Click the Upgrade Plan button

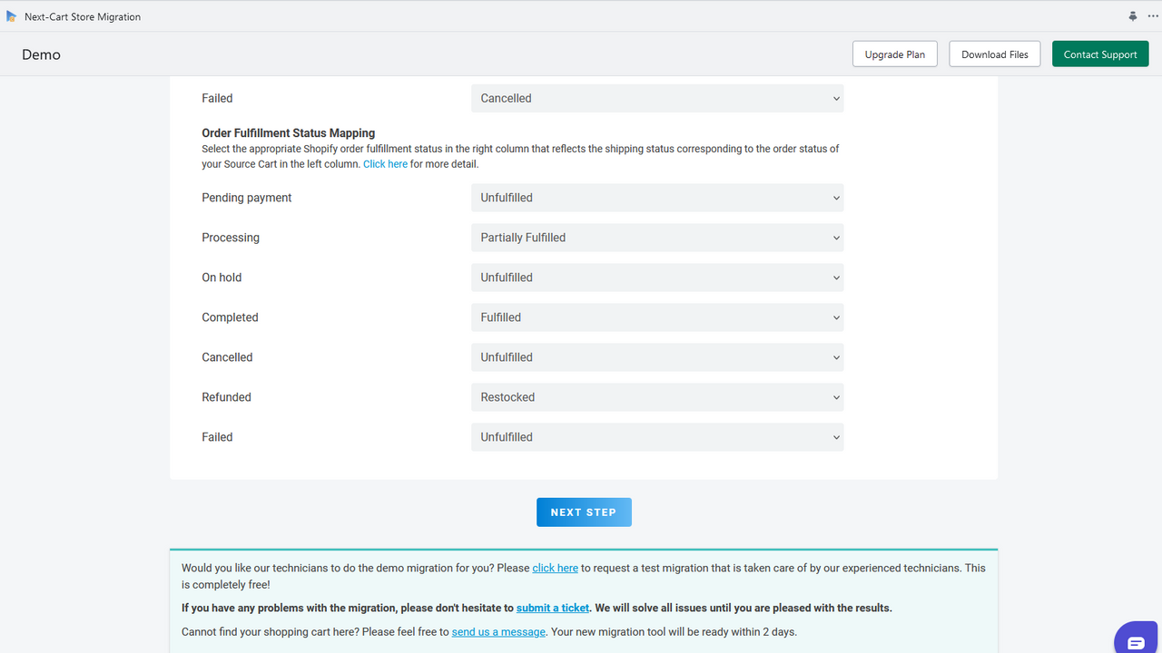pyautogui.click(x=894, y=54)
